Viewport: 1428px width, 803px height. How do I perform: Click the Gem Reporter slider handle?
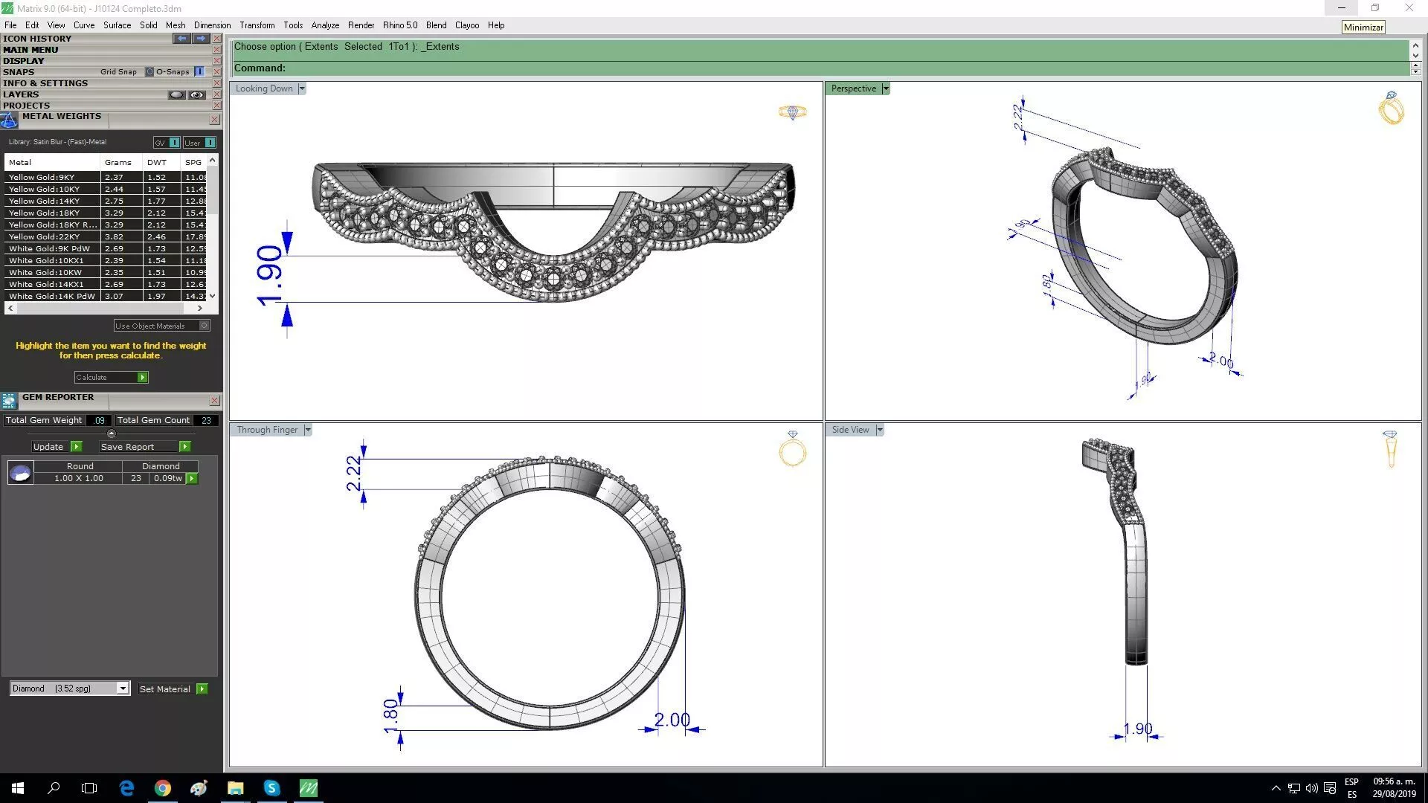[112, 433]
